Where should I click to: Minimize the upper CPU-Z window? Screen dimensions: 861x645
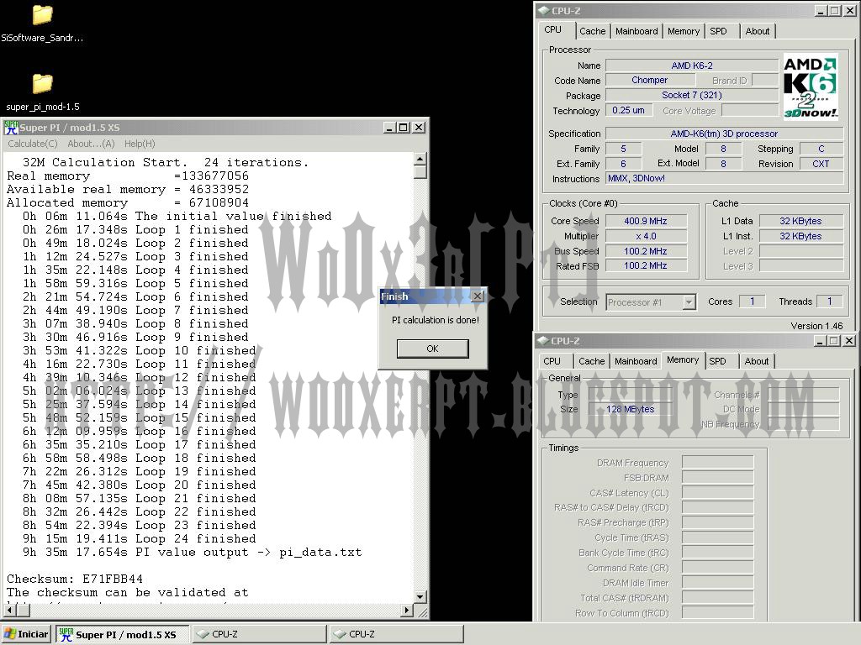tap(821, 10)
